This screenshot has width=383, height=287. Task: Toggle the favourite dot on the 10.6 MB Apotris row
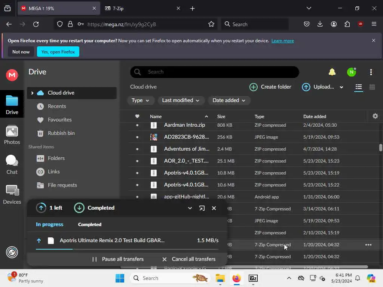point(137,185)
